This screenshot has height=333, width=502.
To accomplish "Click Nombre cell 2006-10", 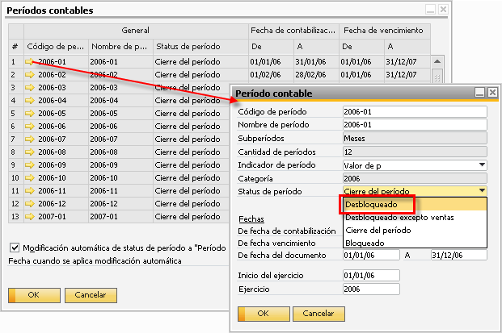I will click(120, 178).
